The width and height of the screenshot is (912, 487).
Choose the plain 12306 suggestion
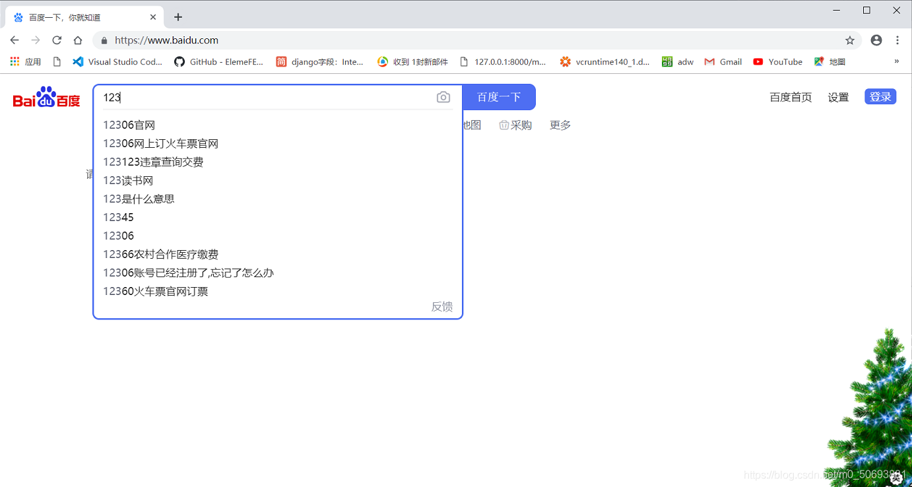pos(277,236)
